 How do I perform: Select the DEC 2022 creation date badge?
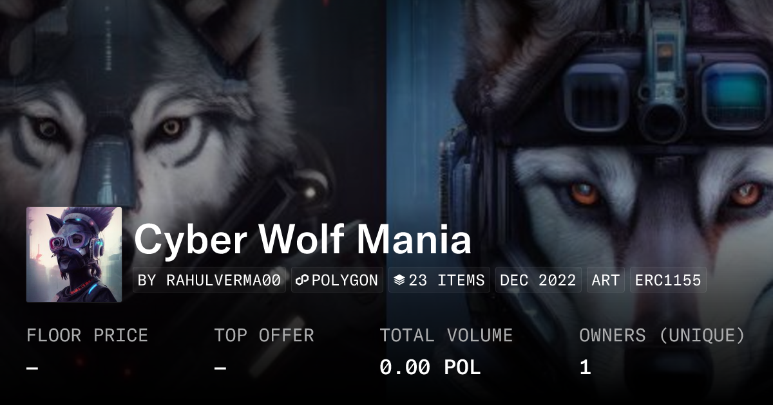[x=539, y=280]
